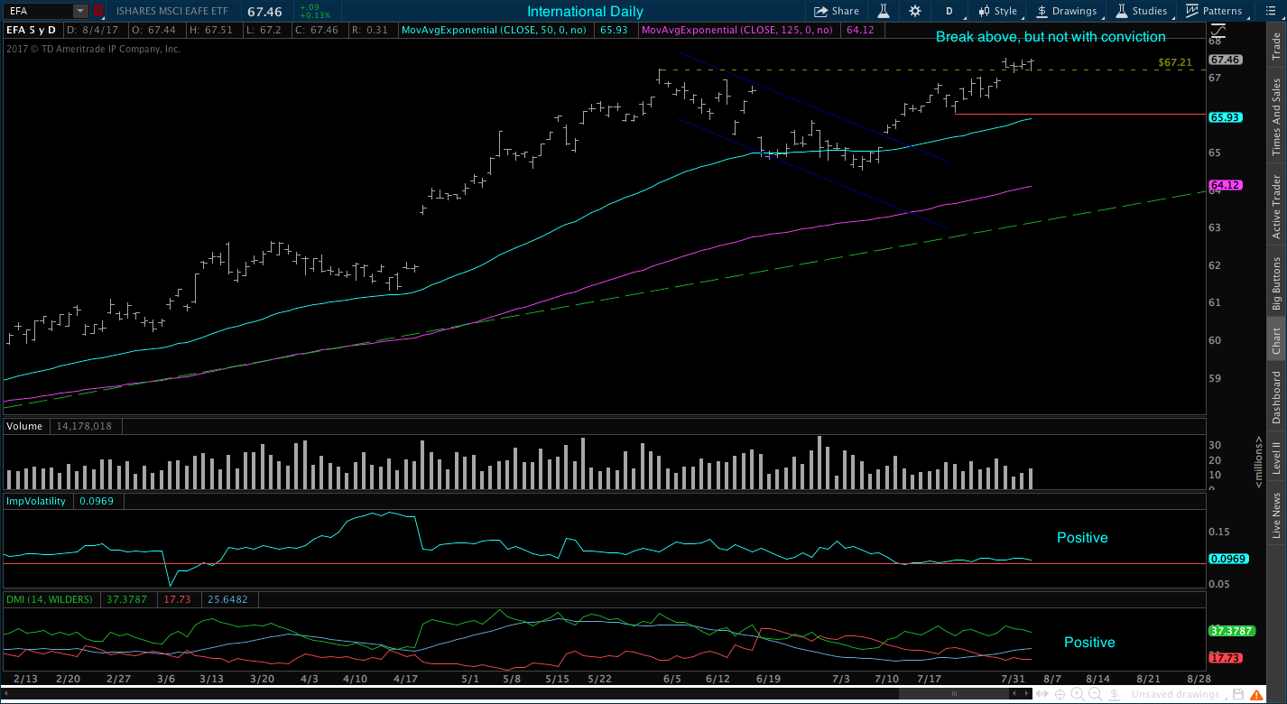
Task: Click the DMI (14, WILDERS) label
Action: click(49, 598)
